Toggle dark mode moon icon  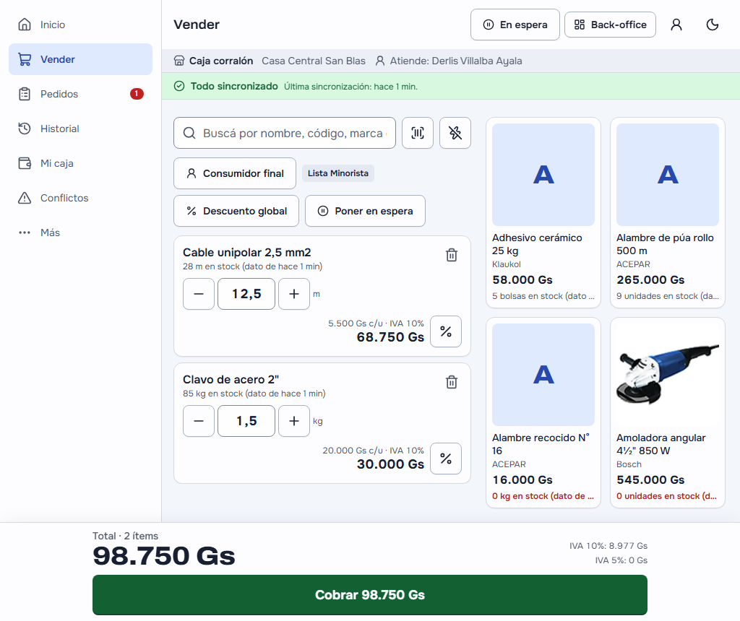pyautogui.click(x=712, y=25)
